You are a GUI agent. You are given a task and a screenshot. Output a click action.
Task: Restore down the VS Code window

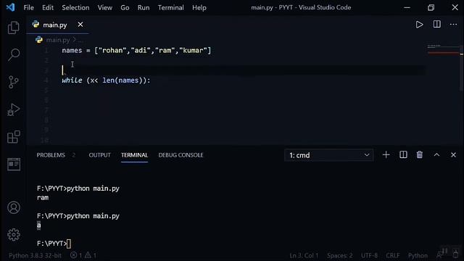(x=431, y=7)
